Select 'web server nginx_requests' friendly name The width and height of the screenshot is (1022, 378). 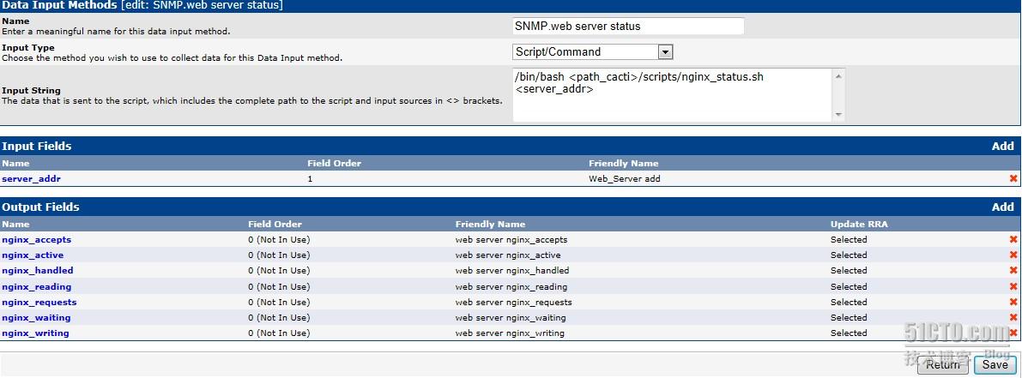pos(514,302)
